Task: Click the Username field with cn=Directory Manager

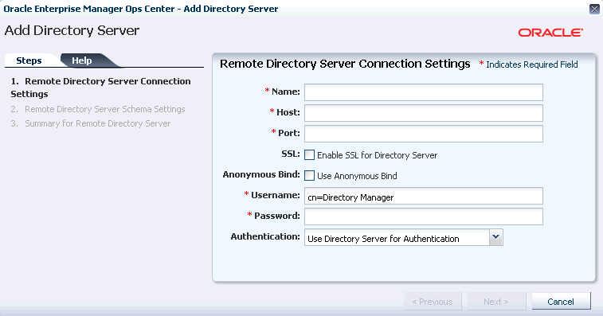Action: (x=424, y=196)
